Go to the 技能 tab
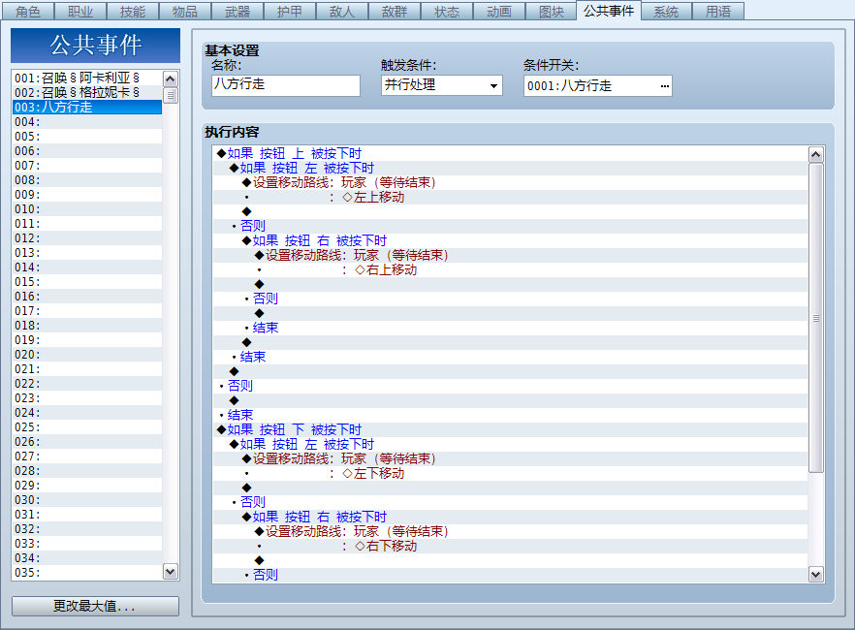 point(133,11)
